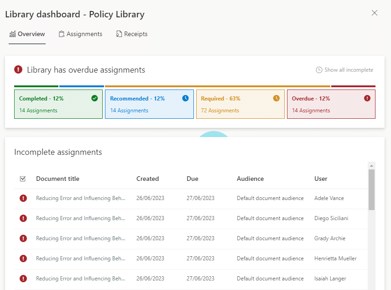This screenshot has width=391, height=290.
Task: Click the error icon on Henrietta Mueller's row
Action: [23, 258]
